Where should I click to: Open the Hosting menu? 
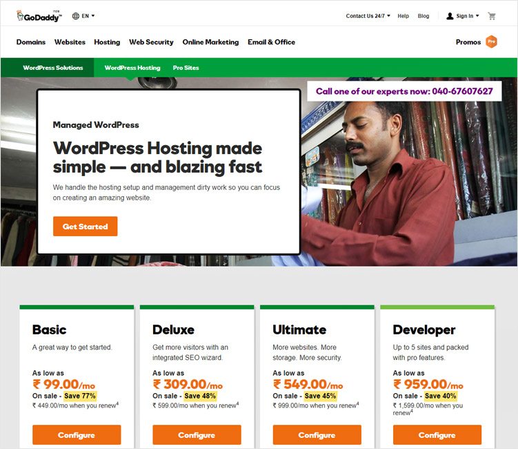tap(107, 42)
